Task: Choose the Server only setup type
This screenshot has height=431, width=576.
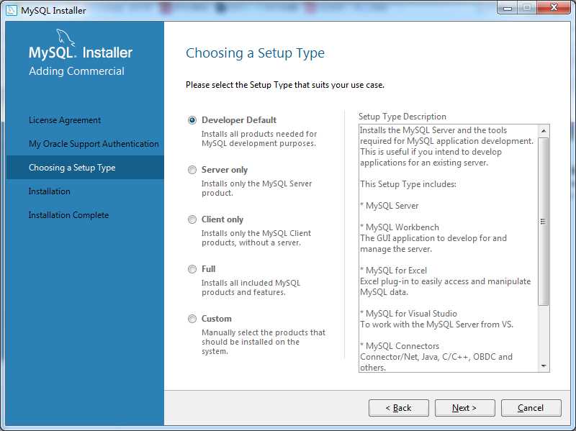Action: (192, 170)
